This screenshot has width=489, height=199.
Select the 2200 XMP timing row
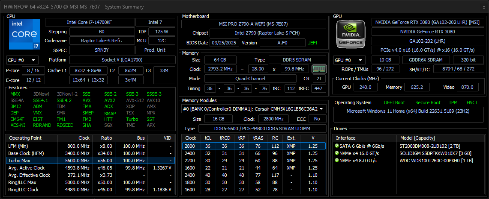tap(254, 161)
